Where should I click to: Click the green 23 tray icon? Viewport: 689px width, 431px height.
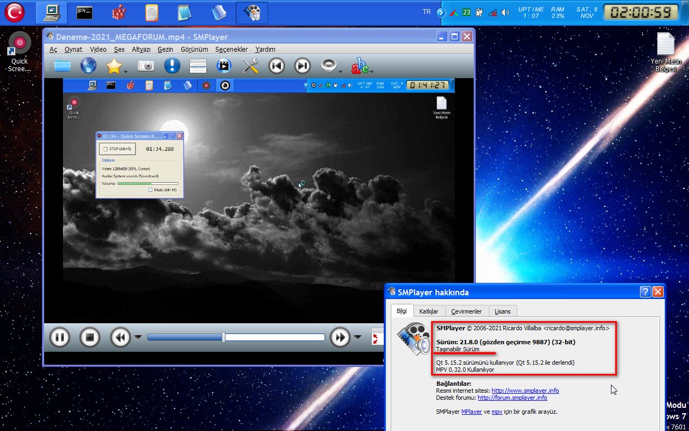click(466, 12)
